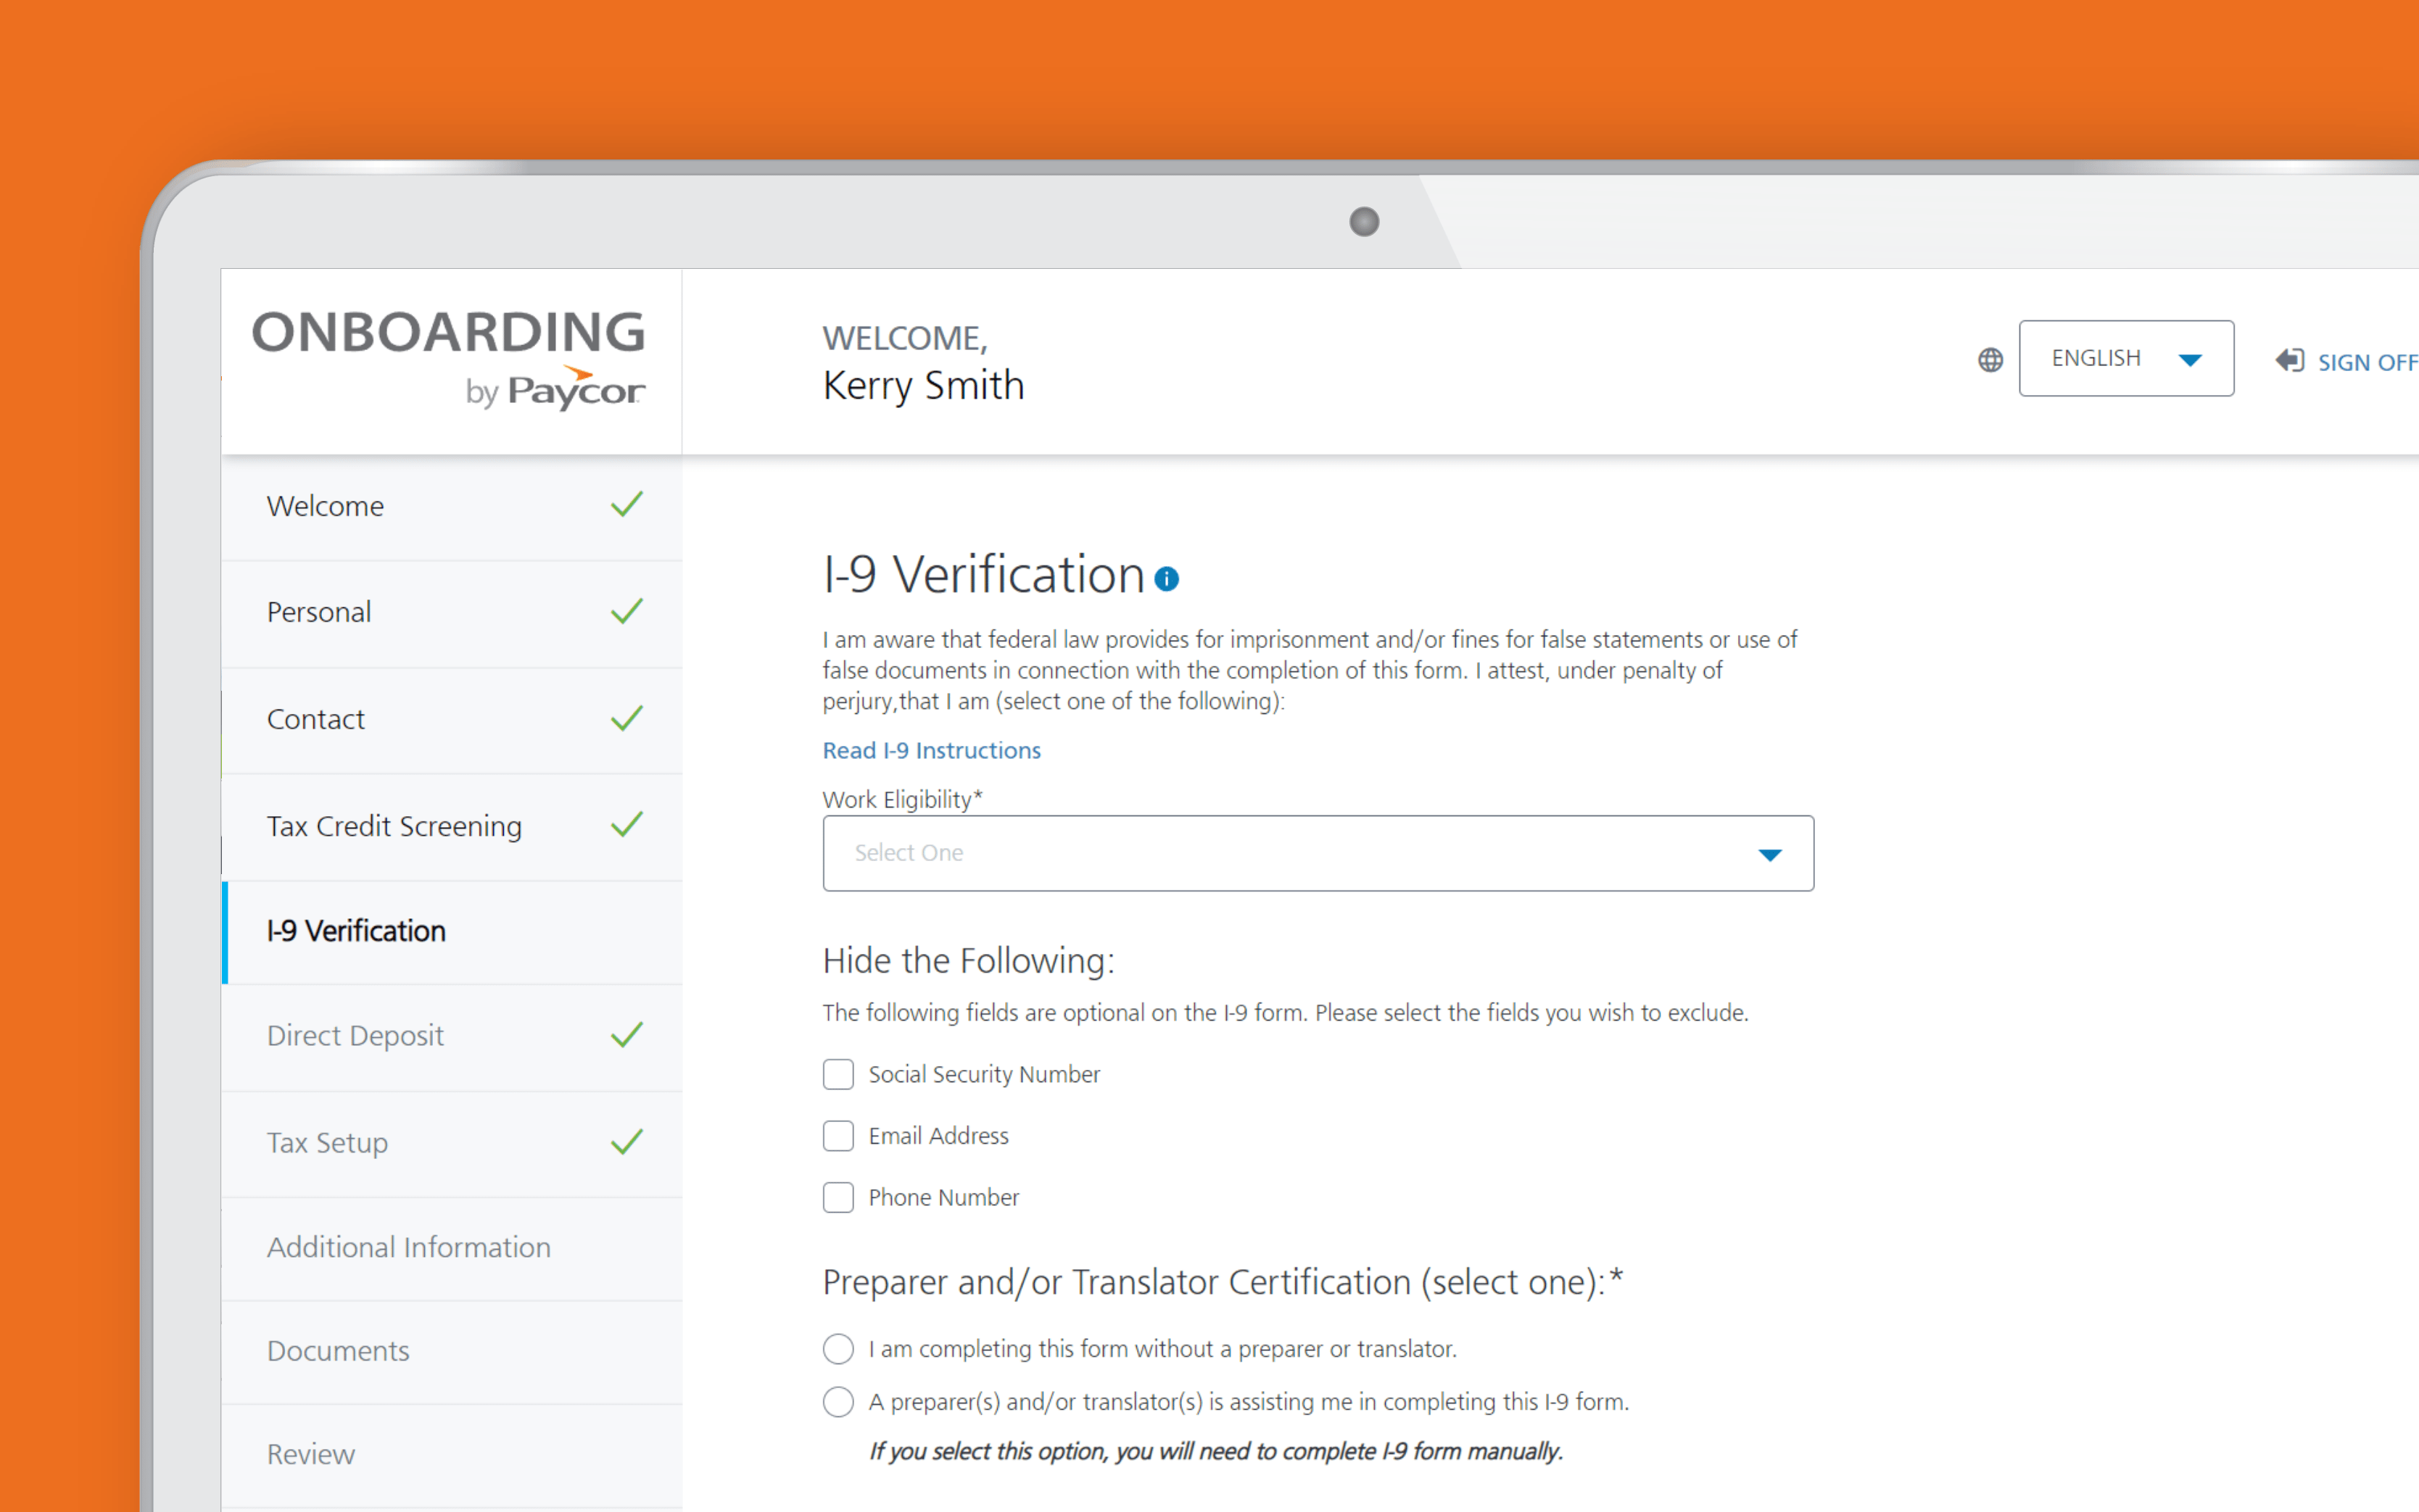Click the manual I-9 form italic note
This screenshot has width=2419, height=1512.
point(1215,1452)
